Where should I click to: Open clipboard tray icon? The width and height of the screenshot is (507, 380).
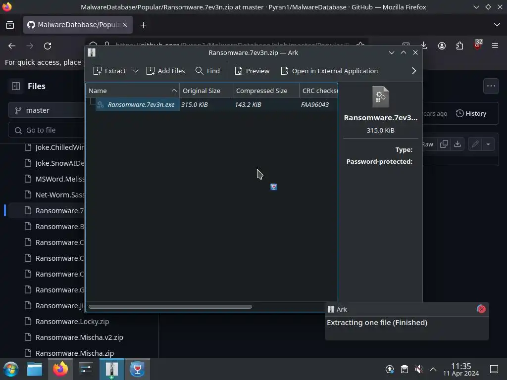404,369
